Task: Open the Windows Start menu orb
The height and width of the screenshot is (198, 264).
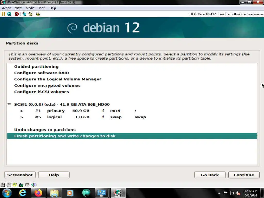Action: click(7, 193)
